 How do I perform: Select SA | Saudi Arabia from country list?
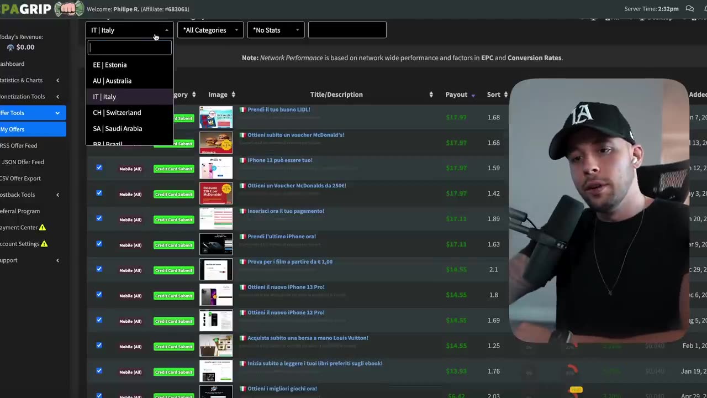(129, 129)
